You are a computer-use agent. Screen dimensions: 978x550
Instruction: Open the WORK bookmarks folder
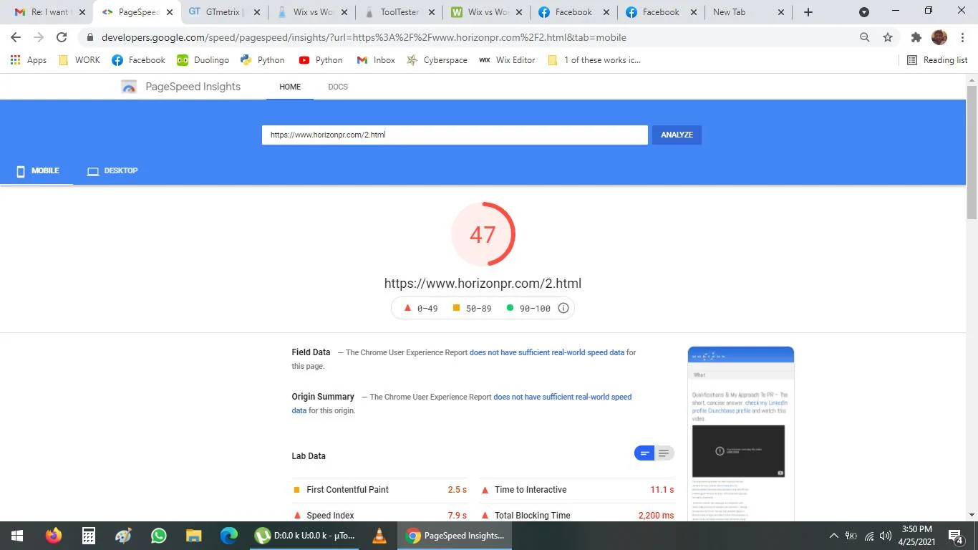click(79, 60)
